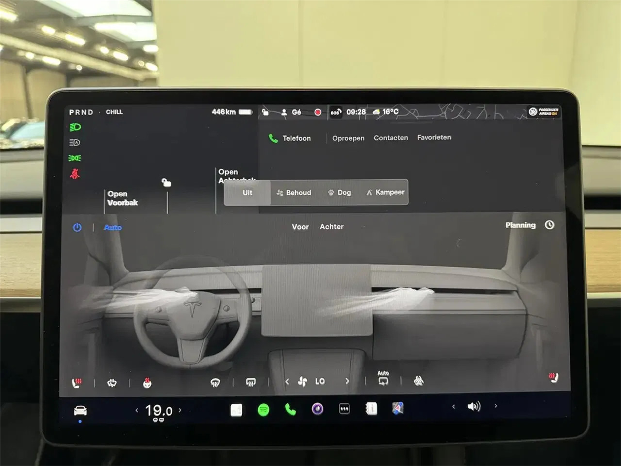Increase fan speed with the right chevron
The height and width of the screenshot is (466, 621).
pos(347,381)
